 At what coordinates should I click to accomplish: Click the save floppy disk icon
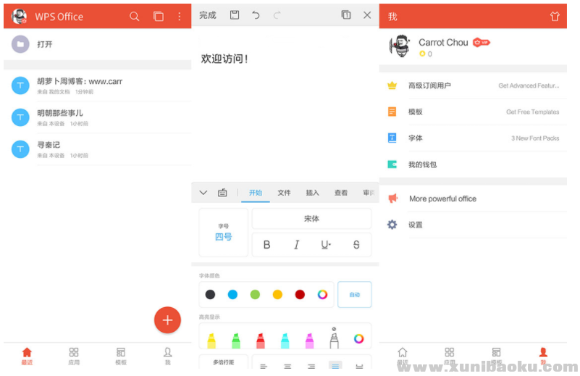coord(235,15)
